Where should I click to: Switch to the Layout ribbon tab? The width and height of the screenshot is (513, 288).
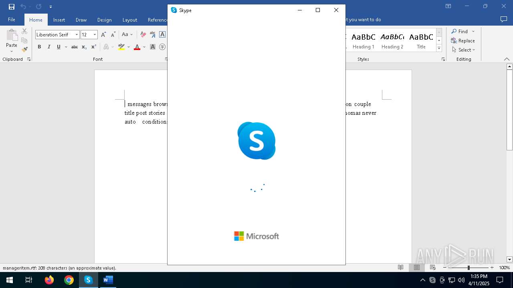(x=129, y=20)
